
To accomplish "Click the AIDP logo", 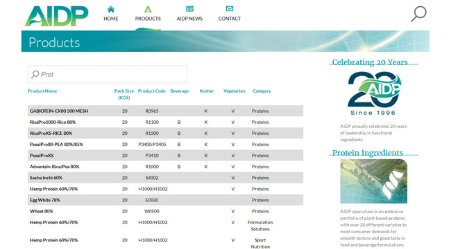I will [56, 16].
